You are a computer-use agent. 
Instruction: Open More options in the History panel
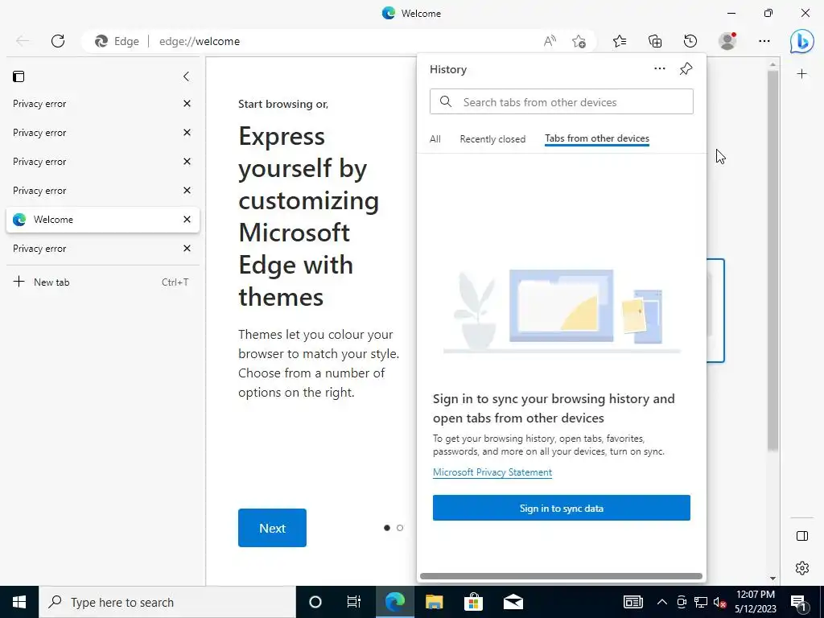tap(660, 69)
